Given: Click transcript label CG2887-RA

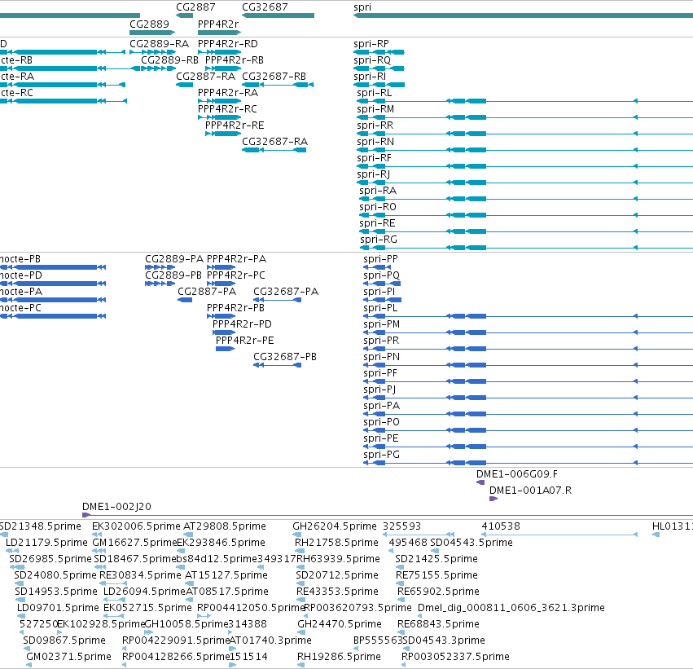Looking at the screenshot, I should click(205, 77).
